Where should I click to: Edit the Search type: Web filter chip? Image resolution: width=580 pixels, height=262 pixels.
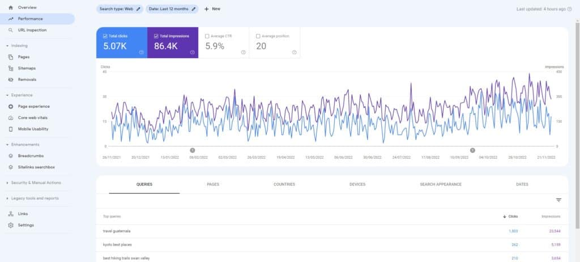[x=120, y=9]
